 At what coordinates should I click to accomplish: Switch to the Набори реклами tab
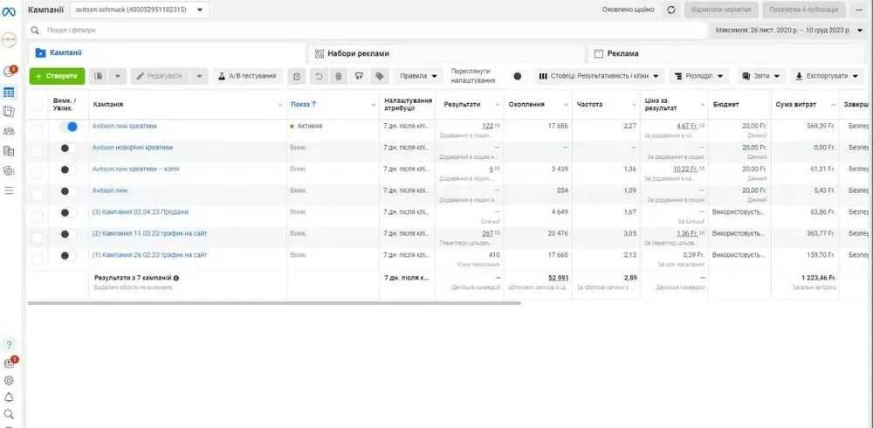(x=446, y=53)
